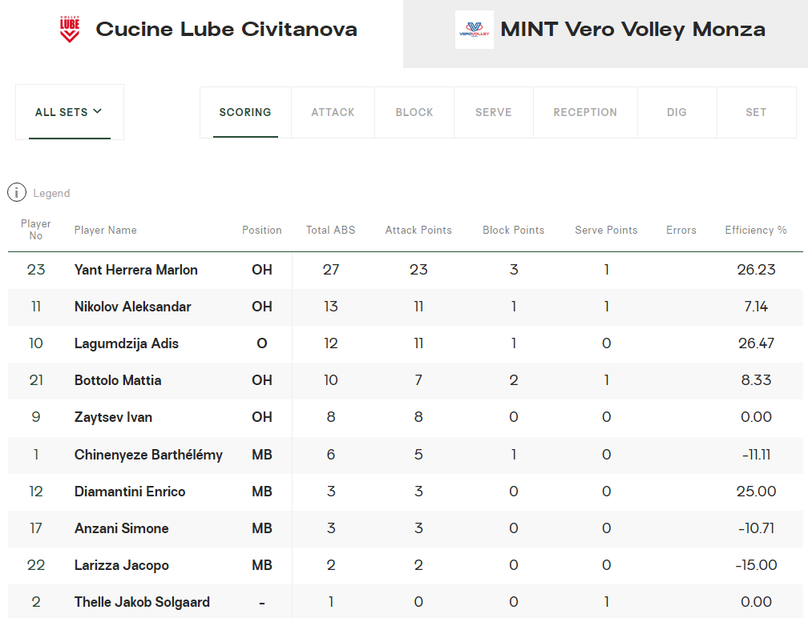This screenshot has width=808, height=618.
Task: Select MINT Vero Volley Monza team
Action: [x=632, y=30]
